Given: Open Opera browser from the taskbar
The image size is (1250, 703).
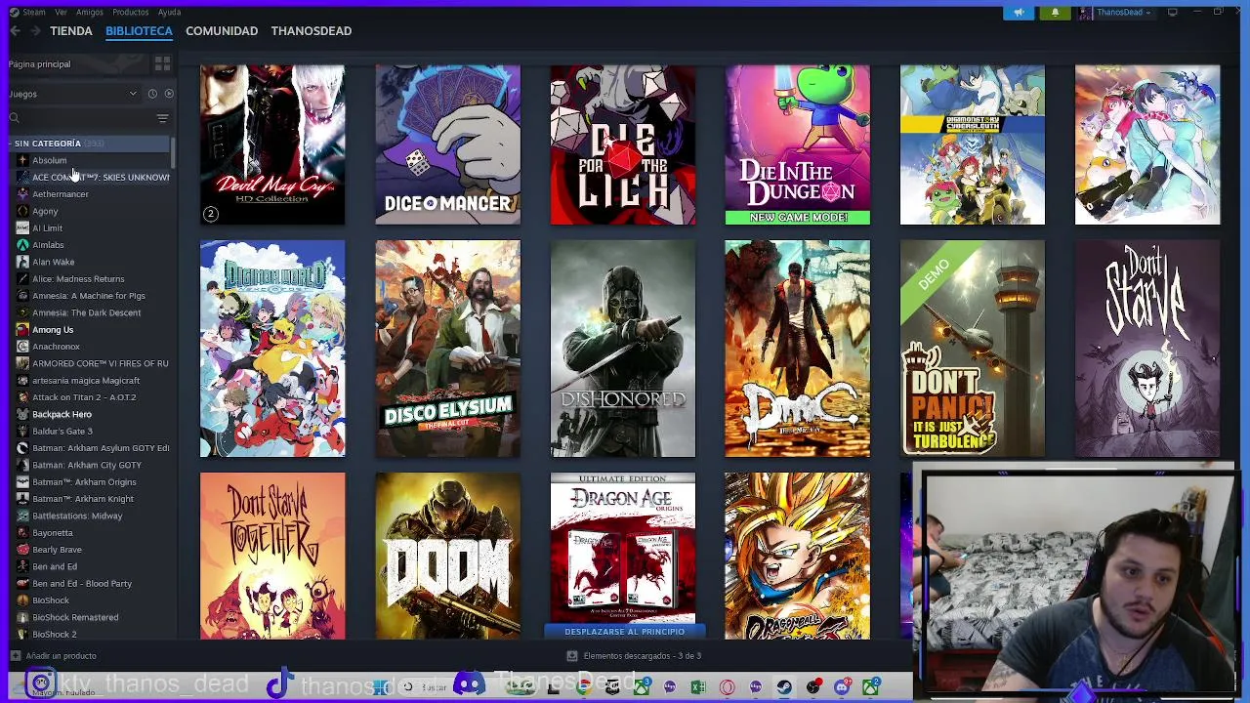Looking at the screenshot, I should click(x=727, y=687).
